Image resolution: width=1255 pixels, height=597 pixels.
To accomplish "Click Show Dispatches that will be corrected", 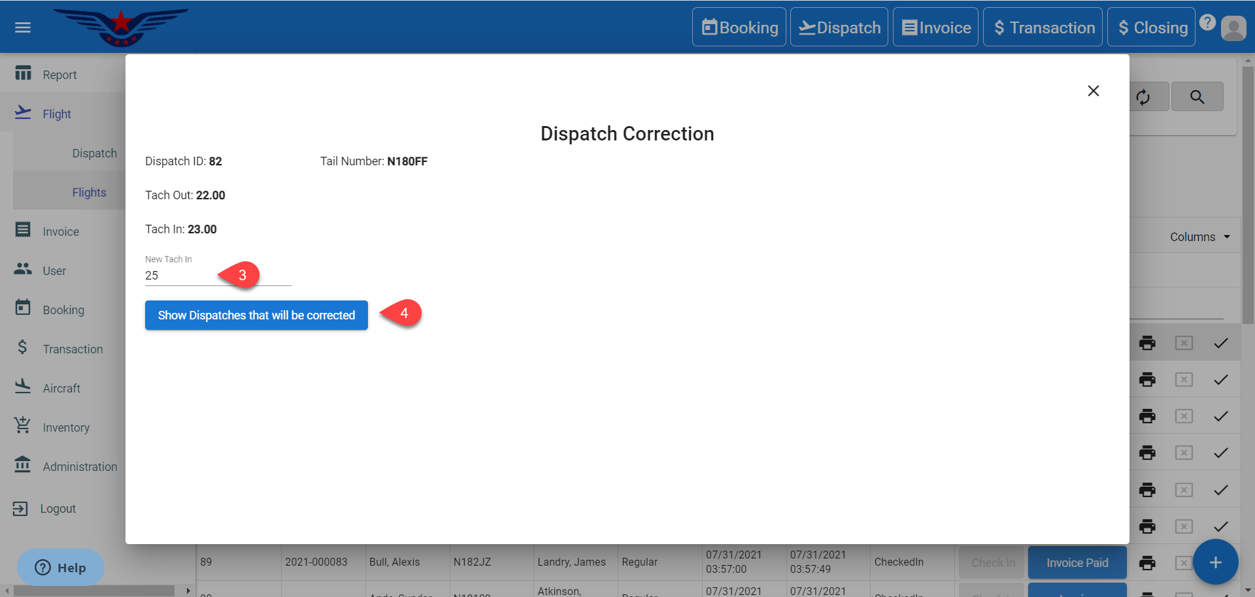I will pos(256,315).
